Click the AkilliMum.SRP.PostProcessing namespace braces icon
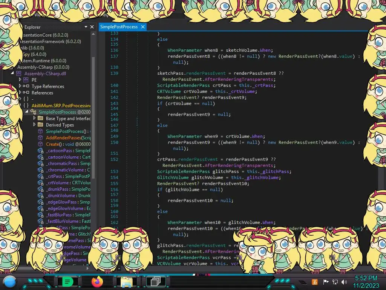Viewport: 386px width, 290px height. (x=26, y=106)
